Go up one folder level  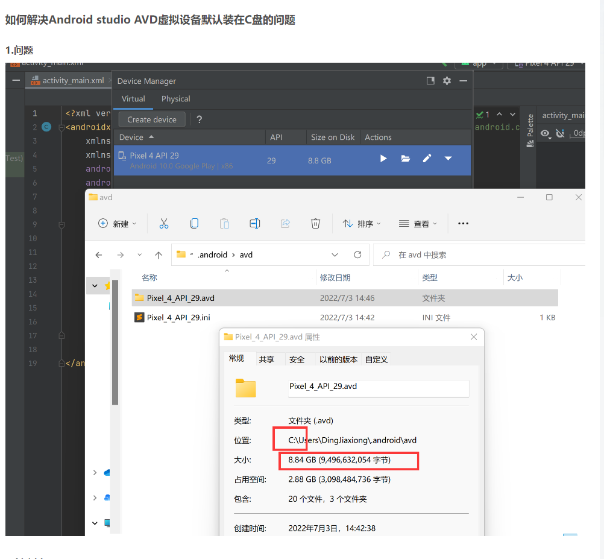159,254
